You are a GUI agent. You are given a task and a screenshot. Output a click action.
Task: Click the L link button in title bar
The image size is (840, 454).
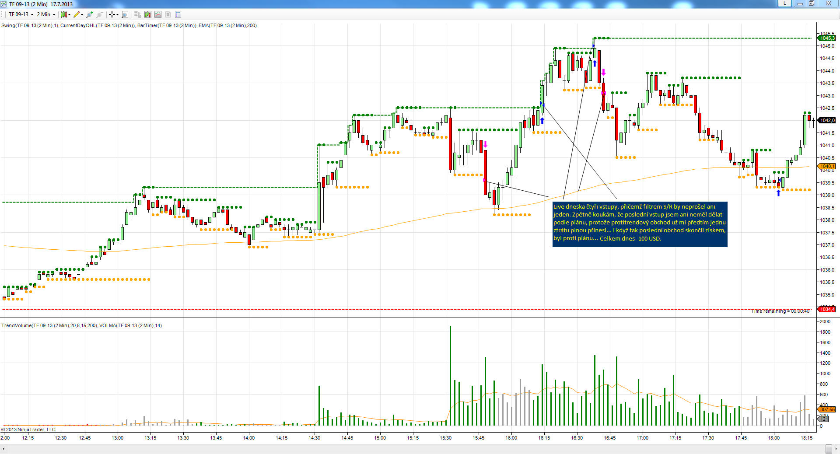click(785, 3)
